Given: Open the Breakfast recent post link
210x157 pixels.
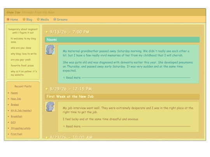Looking at the screenshot, I should (16, 116).
